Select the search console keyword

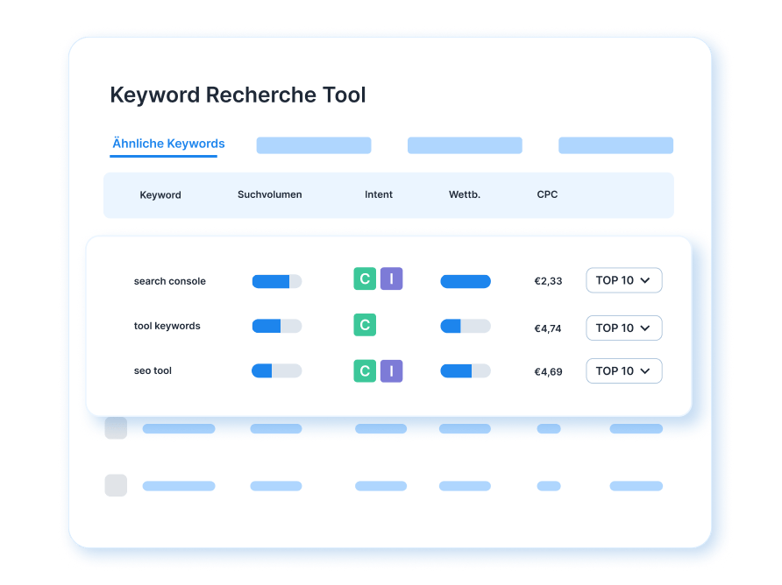[x=169, y=281]
